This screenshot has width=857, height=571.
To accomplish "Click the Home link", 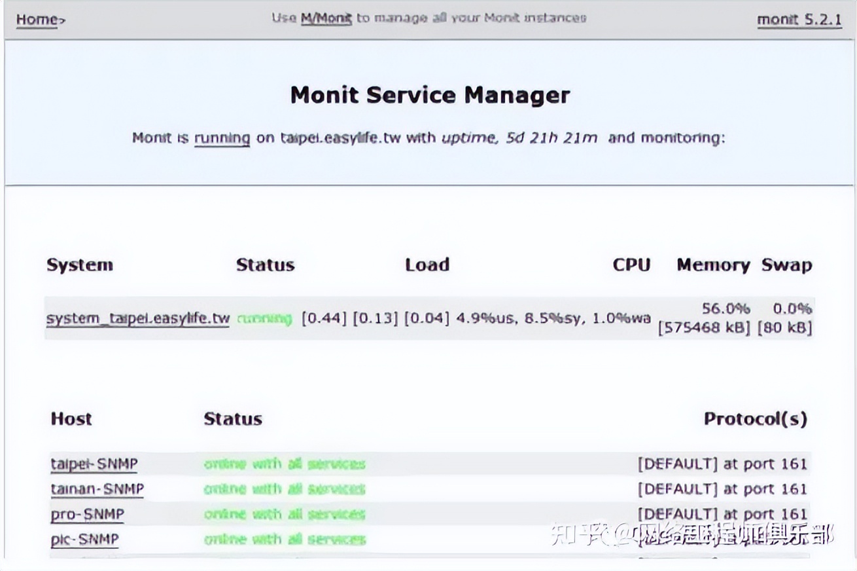I will tap(38, 20).
